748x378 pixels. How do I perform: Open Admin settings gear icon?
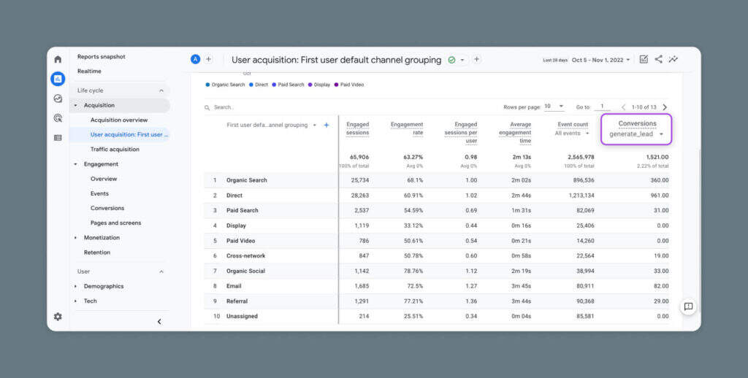pyautogui.click(x=58, y=317)
